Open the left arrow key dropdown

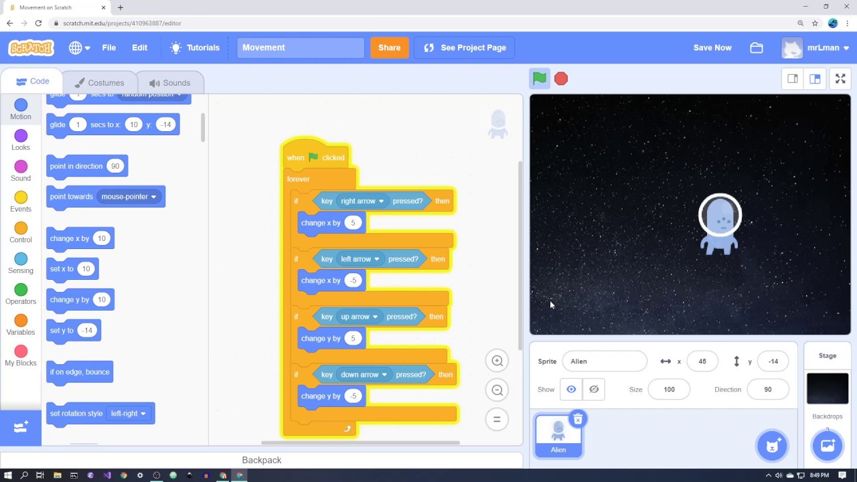coord(360,259)
